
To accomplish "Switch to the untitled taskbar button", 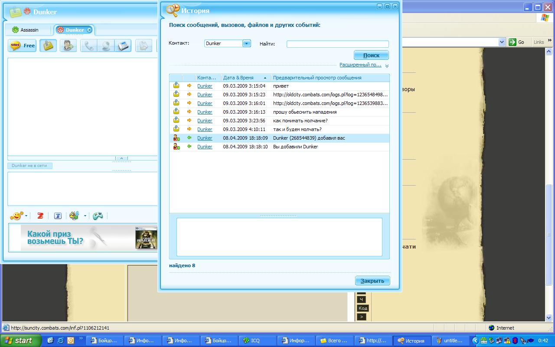I will coord(450,340).
